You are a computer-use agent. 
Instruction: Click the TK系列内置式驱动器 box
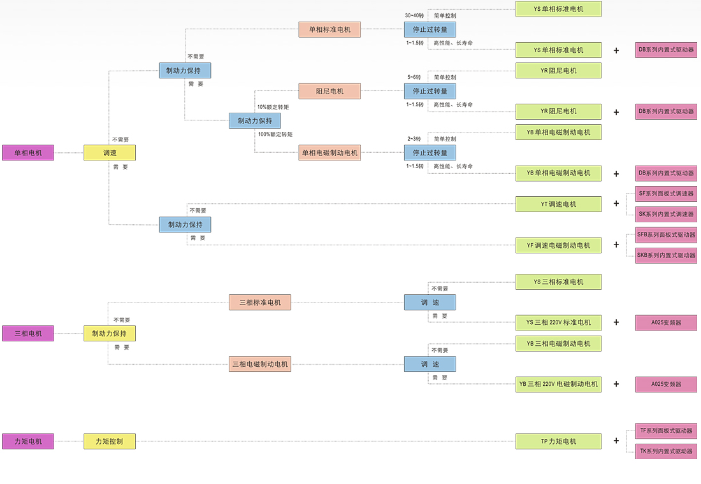tap(666, 452)
